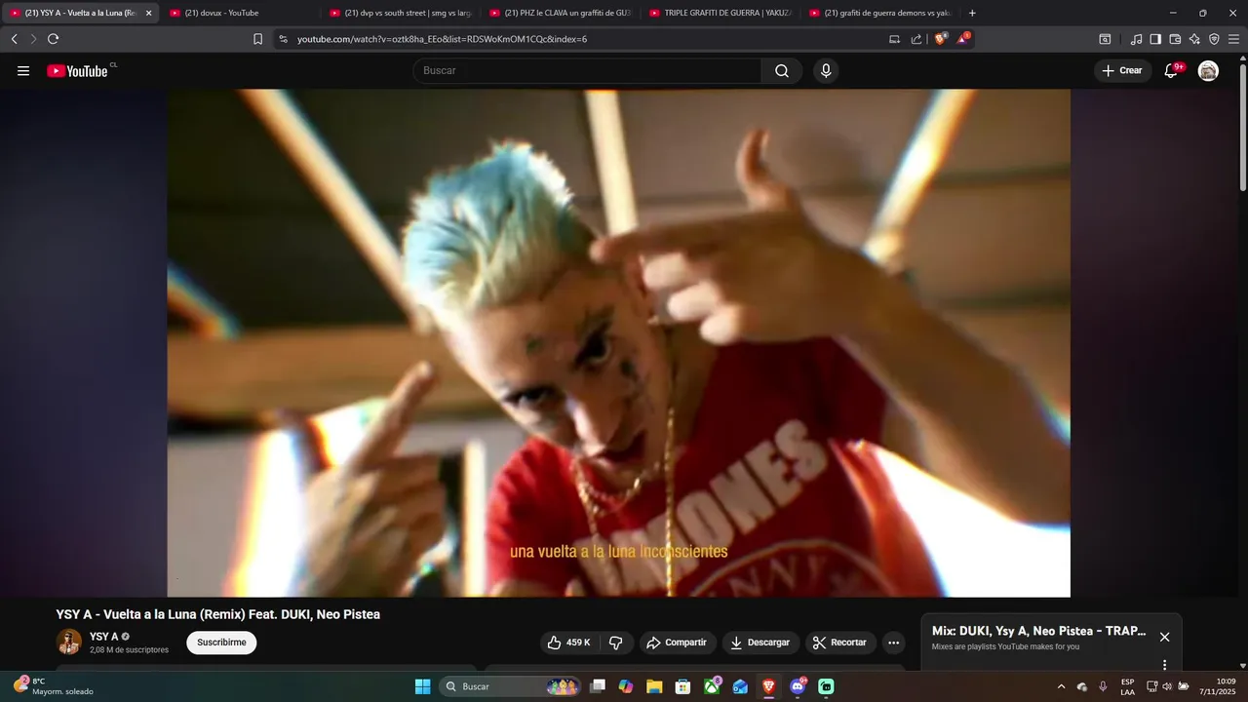The width and height of the screenshot is (1248, 702).
Task: Share this page from address bar
Action: point(916,39)
